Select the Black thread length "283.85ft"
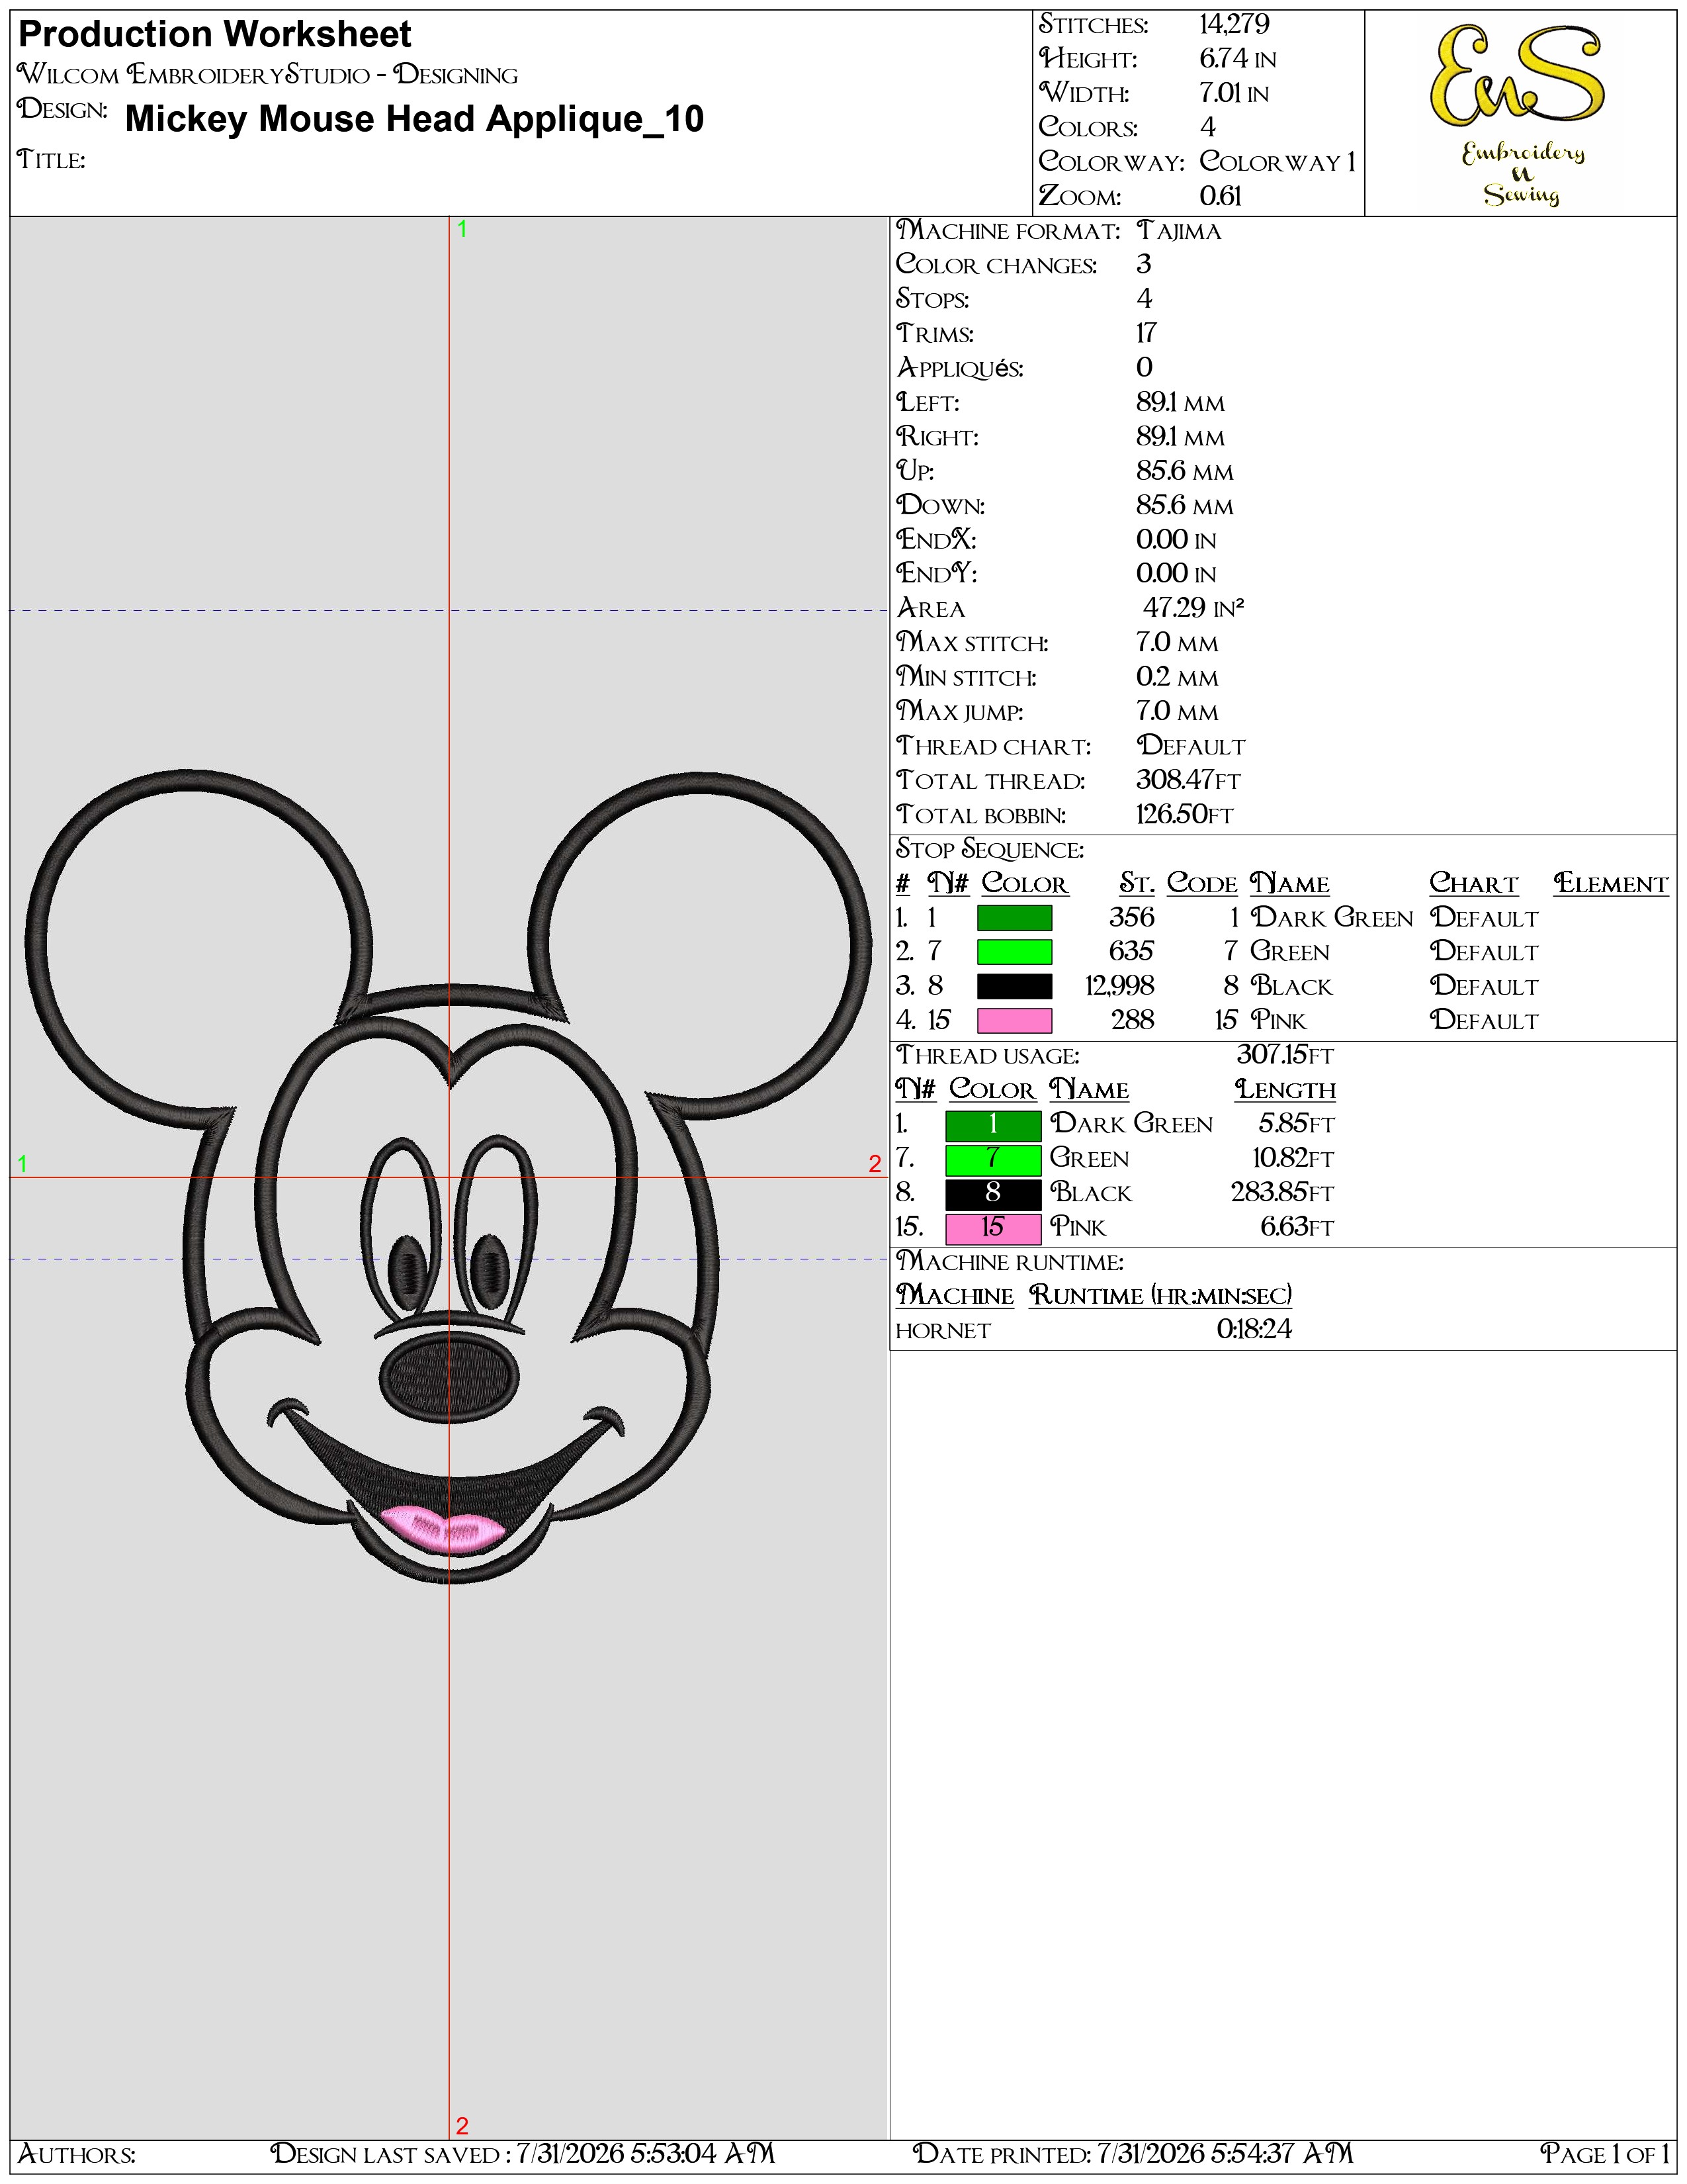1687x2184 pixels. click(x=1282, y=1193)
